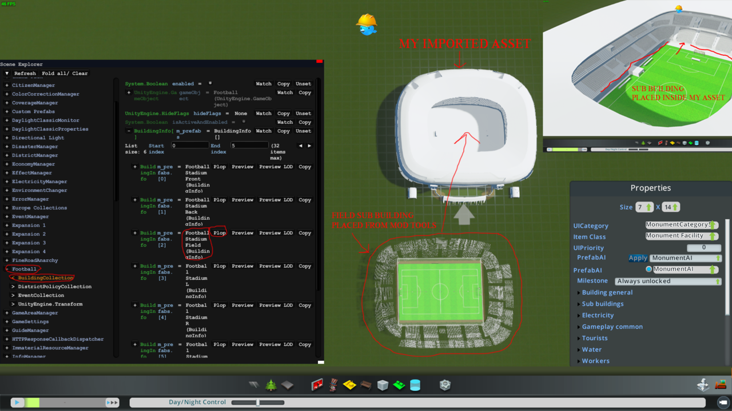This screenshot has width=732, height=411.
Task: Select the tree tool in bottom toolbar
Action: (270, 385)
